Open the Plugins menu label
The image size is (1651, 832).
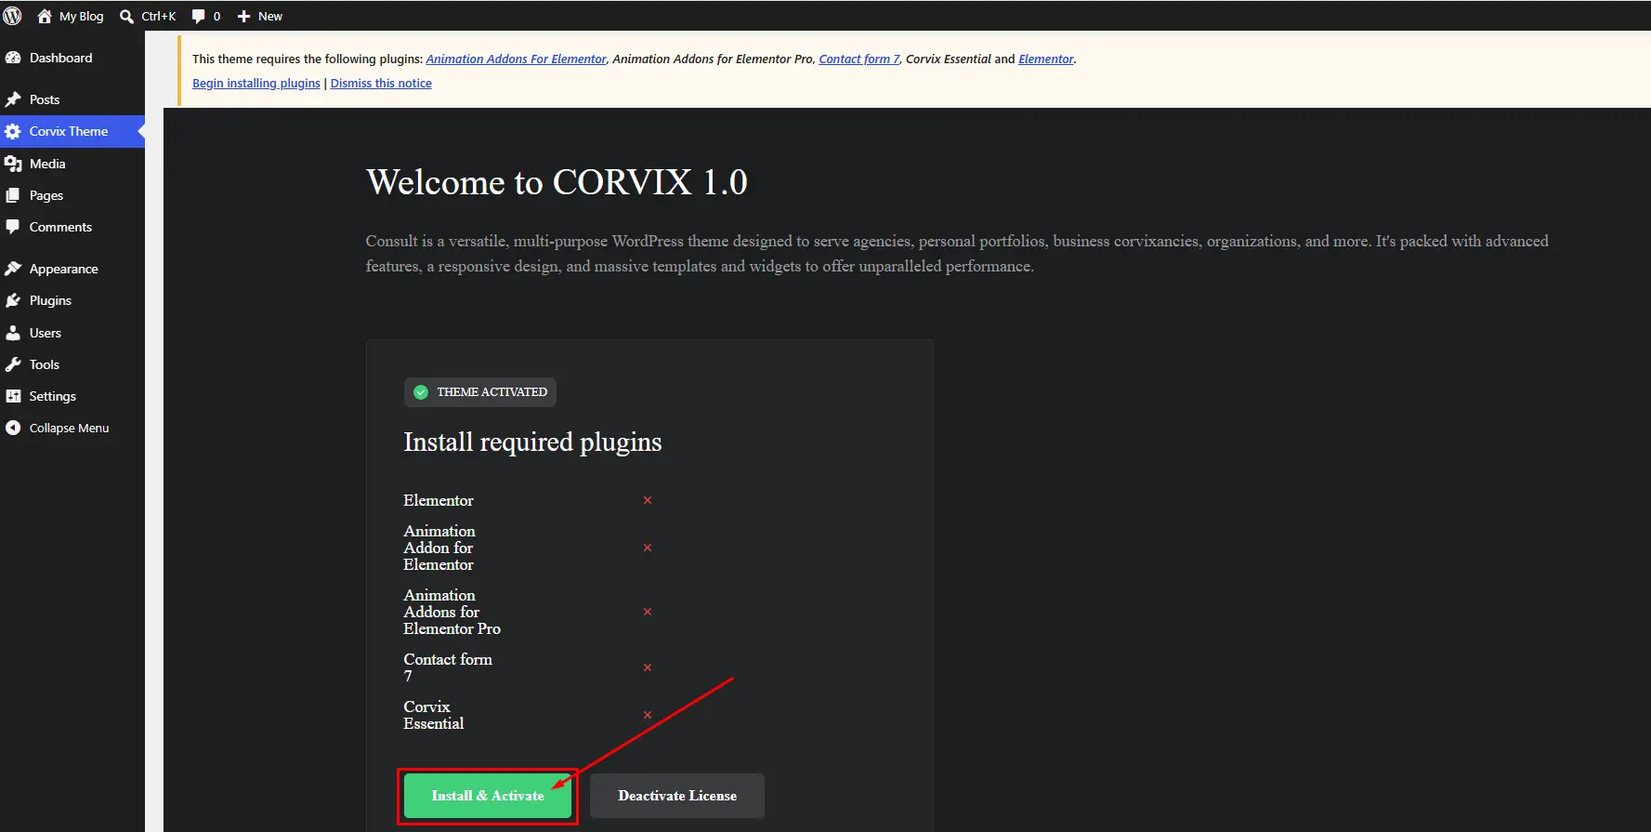tap(50, 300)
